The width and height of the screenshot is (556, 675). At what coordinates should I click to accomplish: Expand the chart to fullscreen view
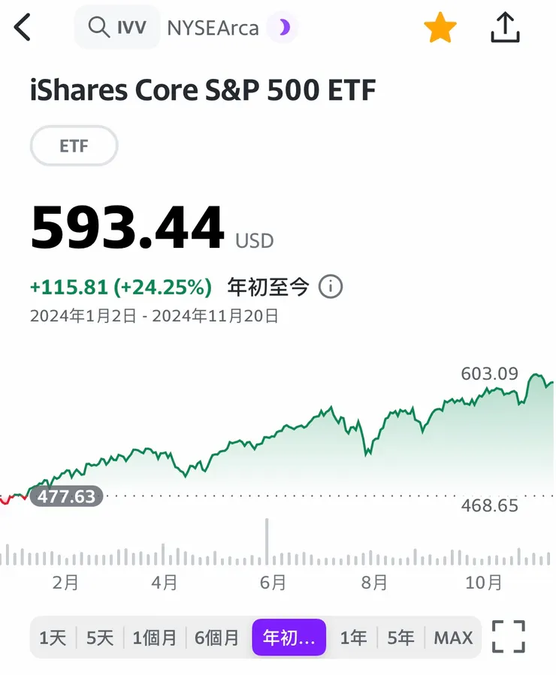click(x=508, y=637)
